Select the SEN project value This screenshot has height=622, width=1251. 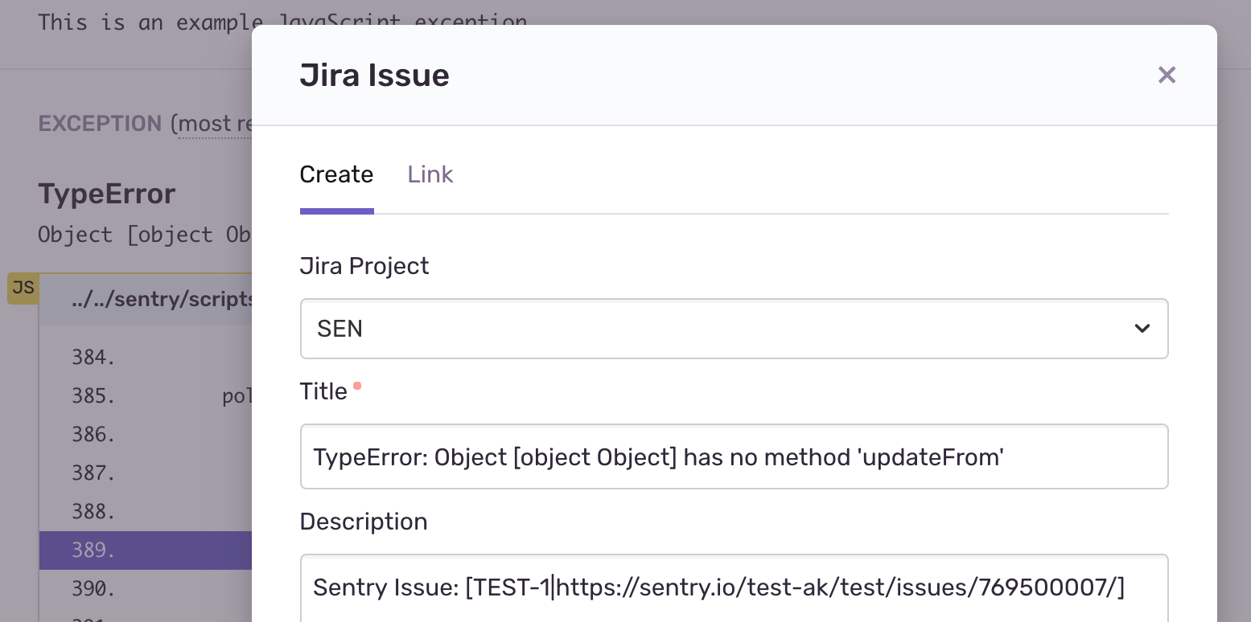339,329
